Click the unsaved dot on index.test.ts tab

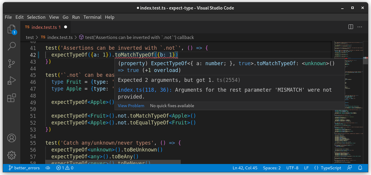pyautogui.click(x=66, y=27)
